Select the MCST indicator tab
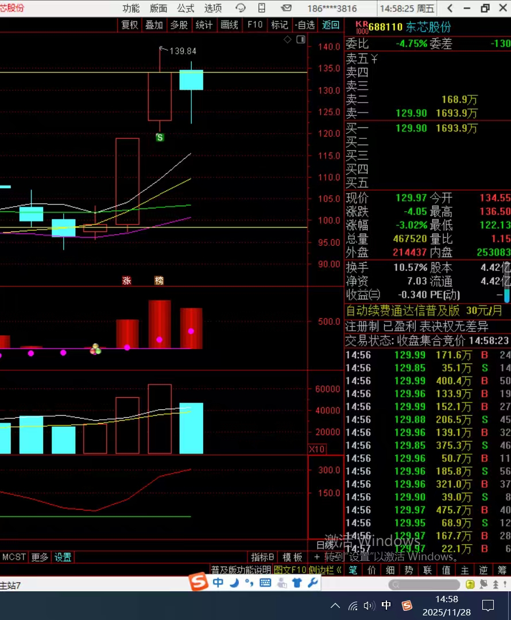Screen dimensions: 511x620 (x=14, y=557)
